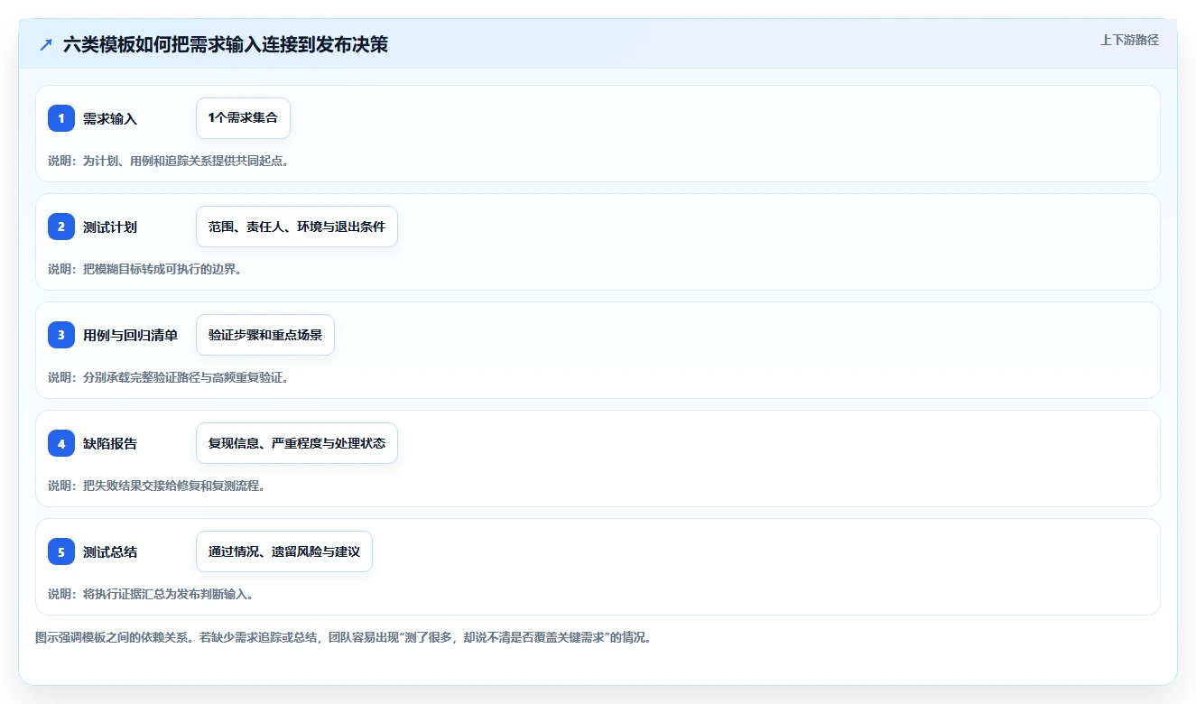Click the step 4 number badge
This screenshot has height=704, width=1196.
(61, 443)
